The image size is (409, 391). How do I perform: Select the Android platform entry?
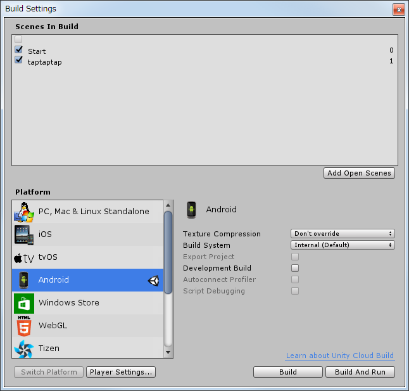(x=87, y=280)
